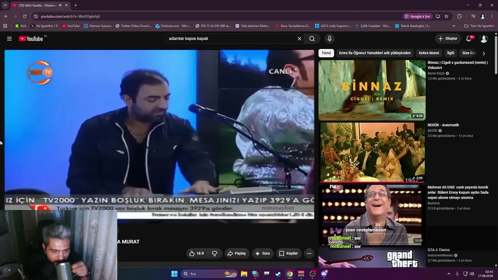
Task: Select the Tümü filter chip
Action: [x=326, y=53]
